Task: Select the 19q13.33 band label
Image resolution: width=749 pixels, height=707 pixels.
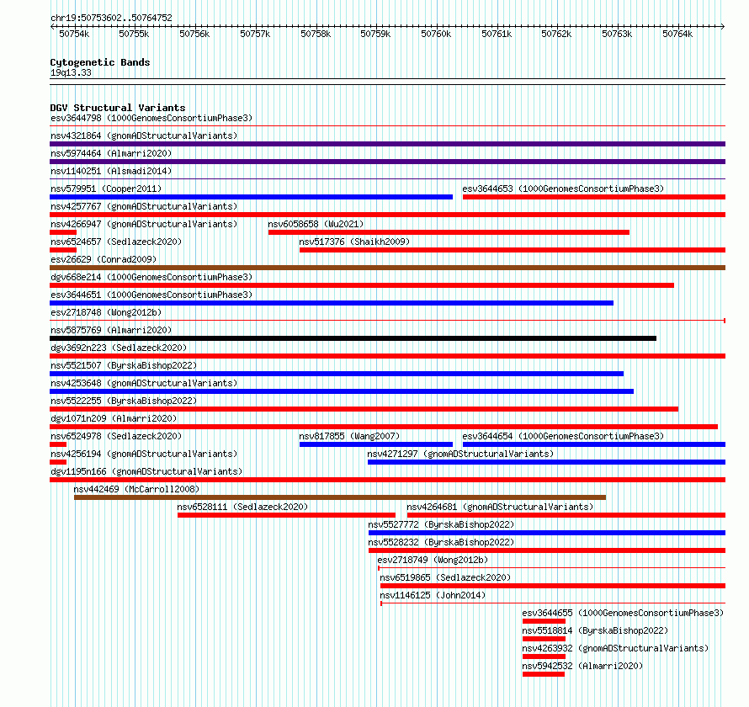Action: tap(71, 72)
